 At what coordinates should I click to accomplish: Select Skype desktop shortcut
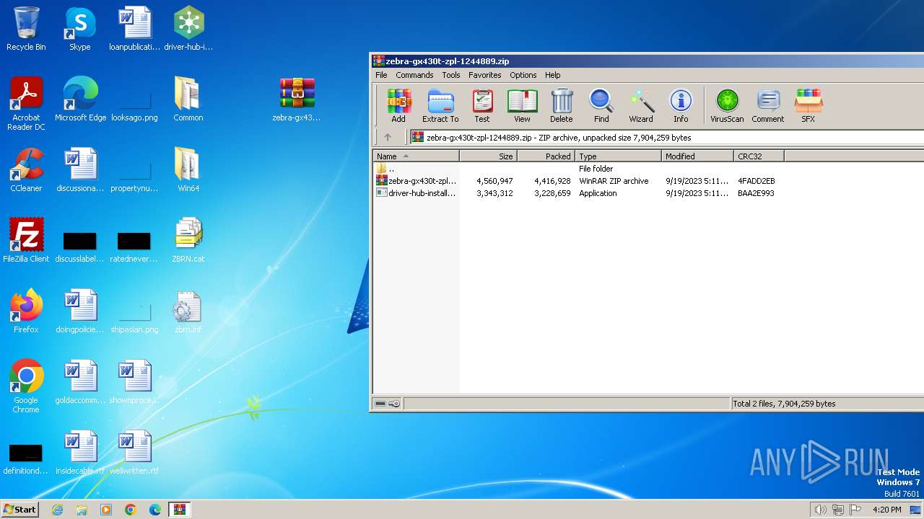point(80,29)
